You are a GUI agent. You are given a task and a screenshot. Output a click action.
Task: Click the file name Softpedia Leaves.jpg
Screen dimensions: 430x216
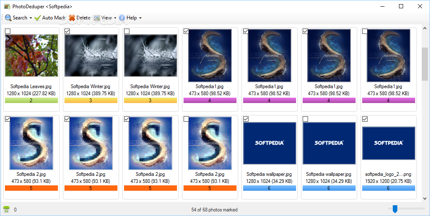pos(31,86)
